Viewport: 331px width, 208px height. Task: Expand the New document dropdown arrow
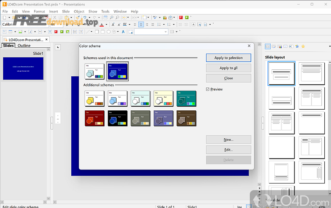pyautogui.click(x=9, y=18)
